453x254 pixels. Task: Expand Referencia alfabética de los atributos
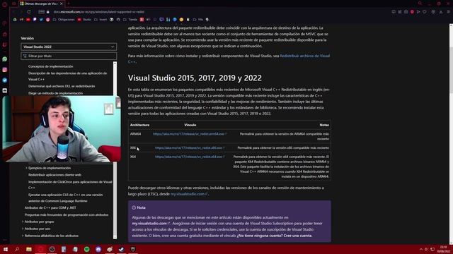pyautogui.click(x=23, y=236)
